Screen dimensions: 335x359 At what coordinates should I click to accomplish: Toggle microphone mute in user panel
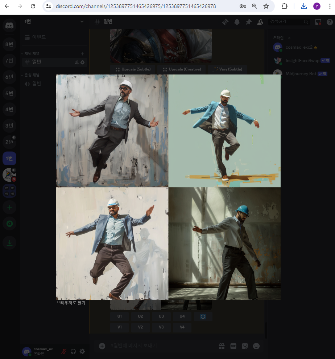coord(64,351)
